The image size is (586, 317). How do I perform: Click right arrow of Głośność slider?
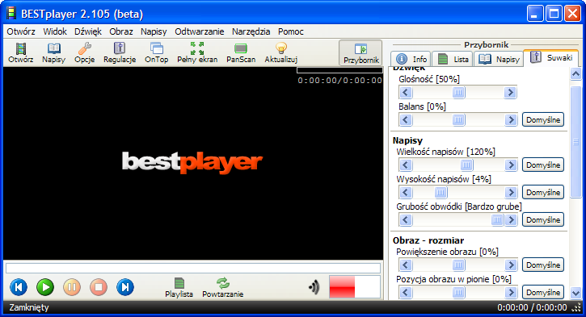pyautogui.click(x=510, y=93)
